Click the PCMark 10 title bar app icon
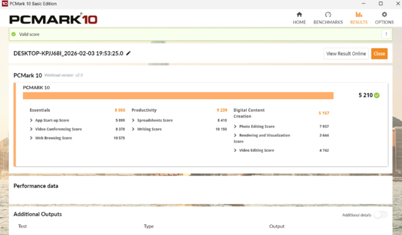 (4, 3)
